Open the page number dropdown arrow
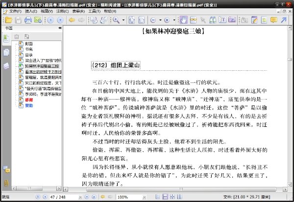The width and height of the screenshot is (294, 202). coord(80,197)
